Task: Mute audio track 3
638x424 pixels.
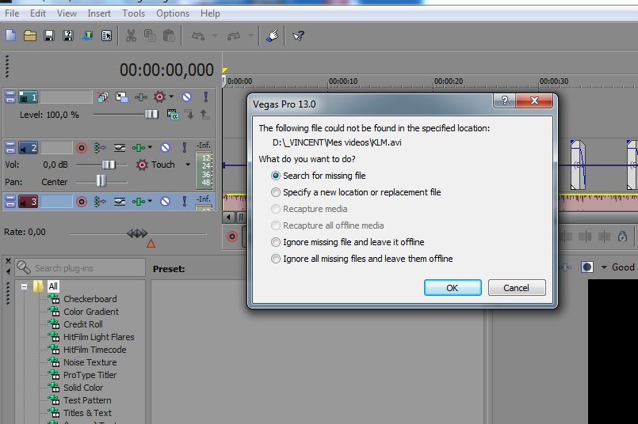Action: 165,202
